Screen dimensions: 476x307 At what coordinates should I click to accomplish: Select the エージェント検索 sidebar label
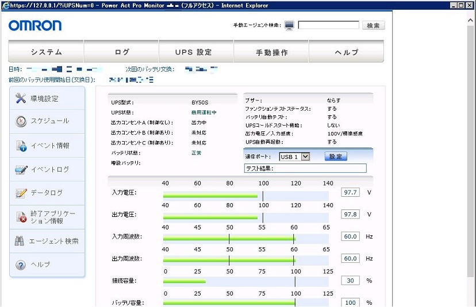click(53, 241)
